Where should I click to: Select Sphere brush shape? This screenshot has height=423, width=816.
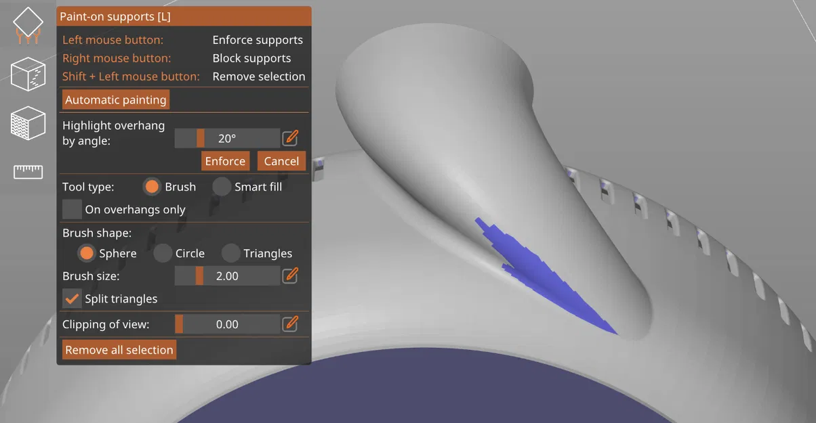click(x=86, y=253)
